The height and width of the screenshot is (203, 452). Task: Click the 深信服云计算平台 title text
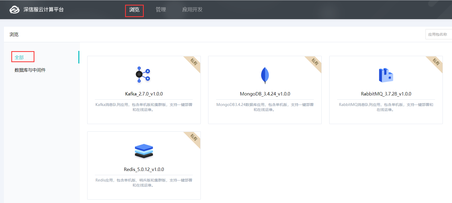click(44, 10)
